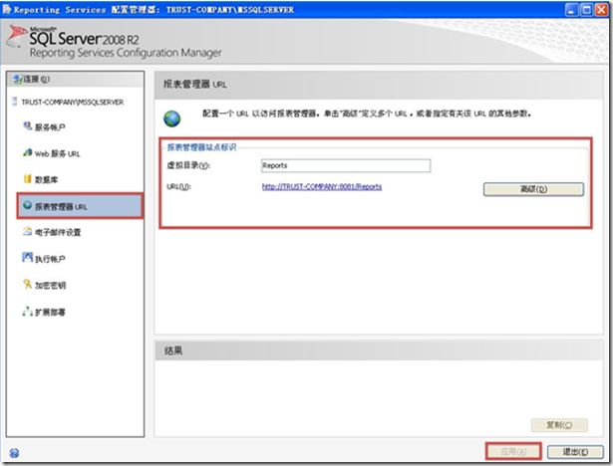Open the Web 服务 URL page icon

27,152
